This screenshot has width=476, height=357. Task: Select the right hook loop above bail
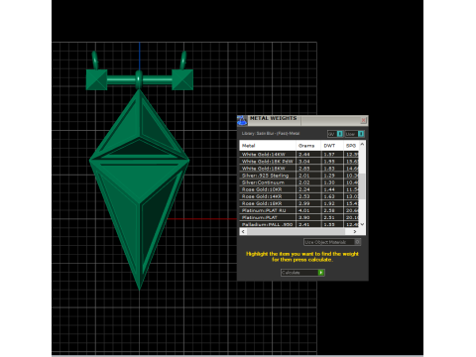pos(183,60)
